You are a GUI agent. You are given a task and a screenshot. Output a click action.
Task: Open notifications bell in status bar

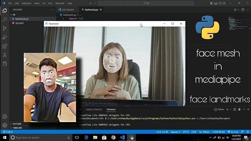(x=248, y=132)
